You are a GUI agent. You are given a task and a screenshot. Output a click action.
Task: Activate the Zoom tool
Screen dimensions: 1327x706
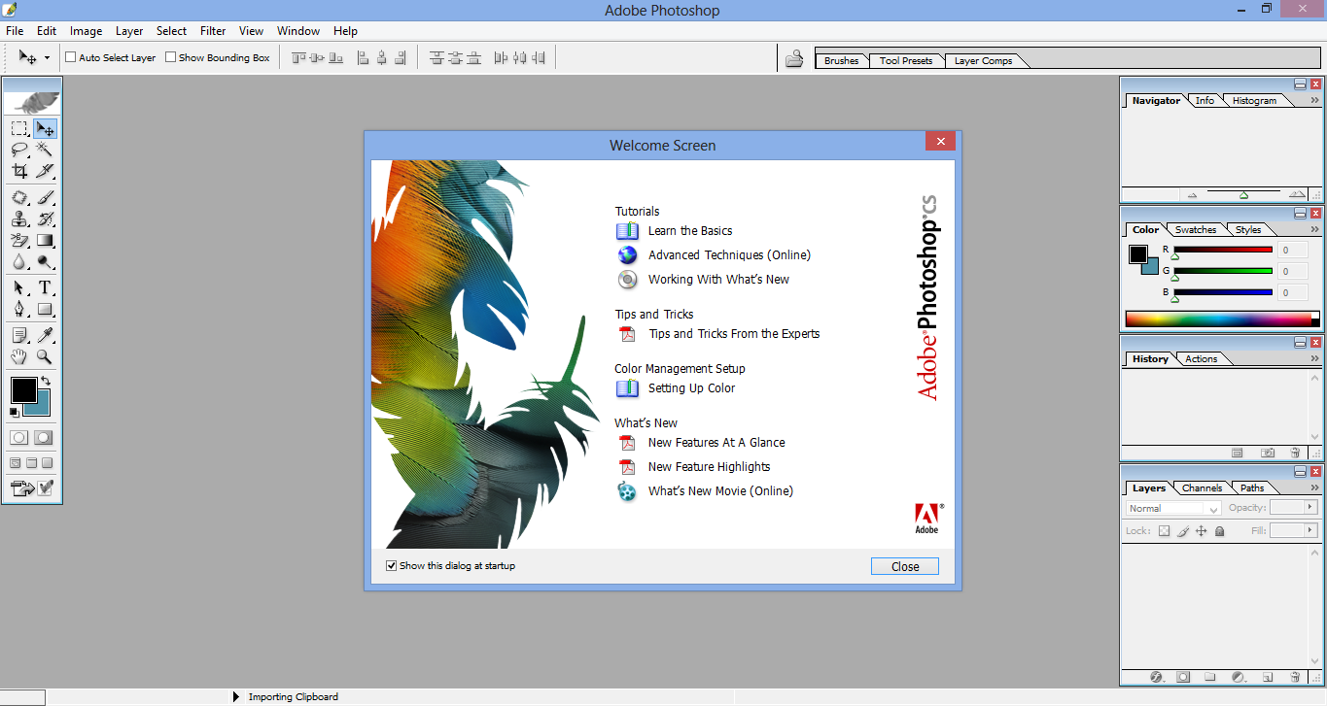(44, 356)
